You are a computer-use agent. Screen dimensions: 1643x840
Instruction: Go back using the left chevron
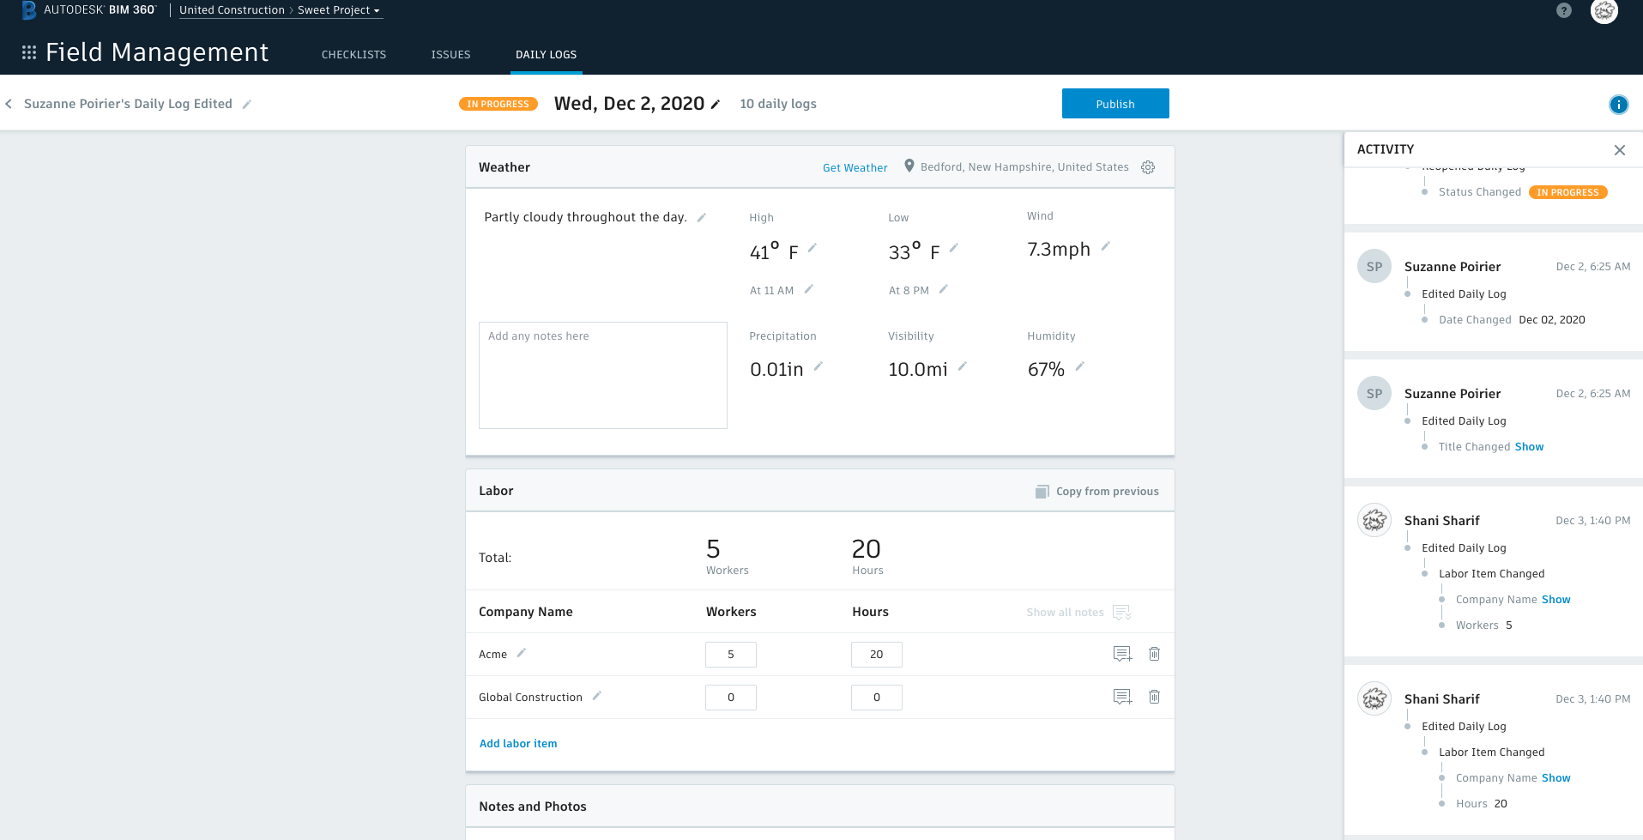point(9,104)
